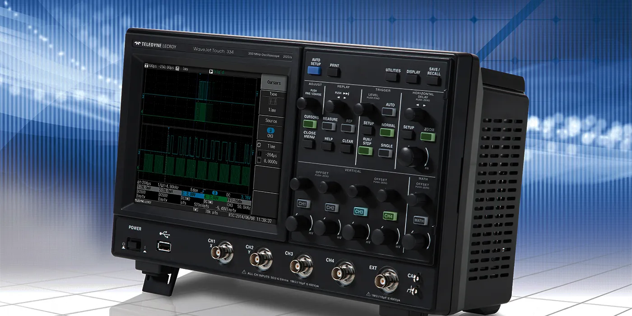Select AUTO trigger mode button
The height and width of the screenshot is (316, 632).
tap(388, 112)
